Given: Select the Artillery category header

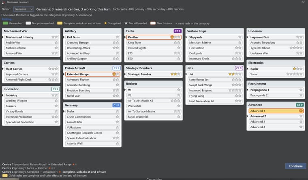Looking at the screenshot, I should 92,31.
